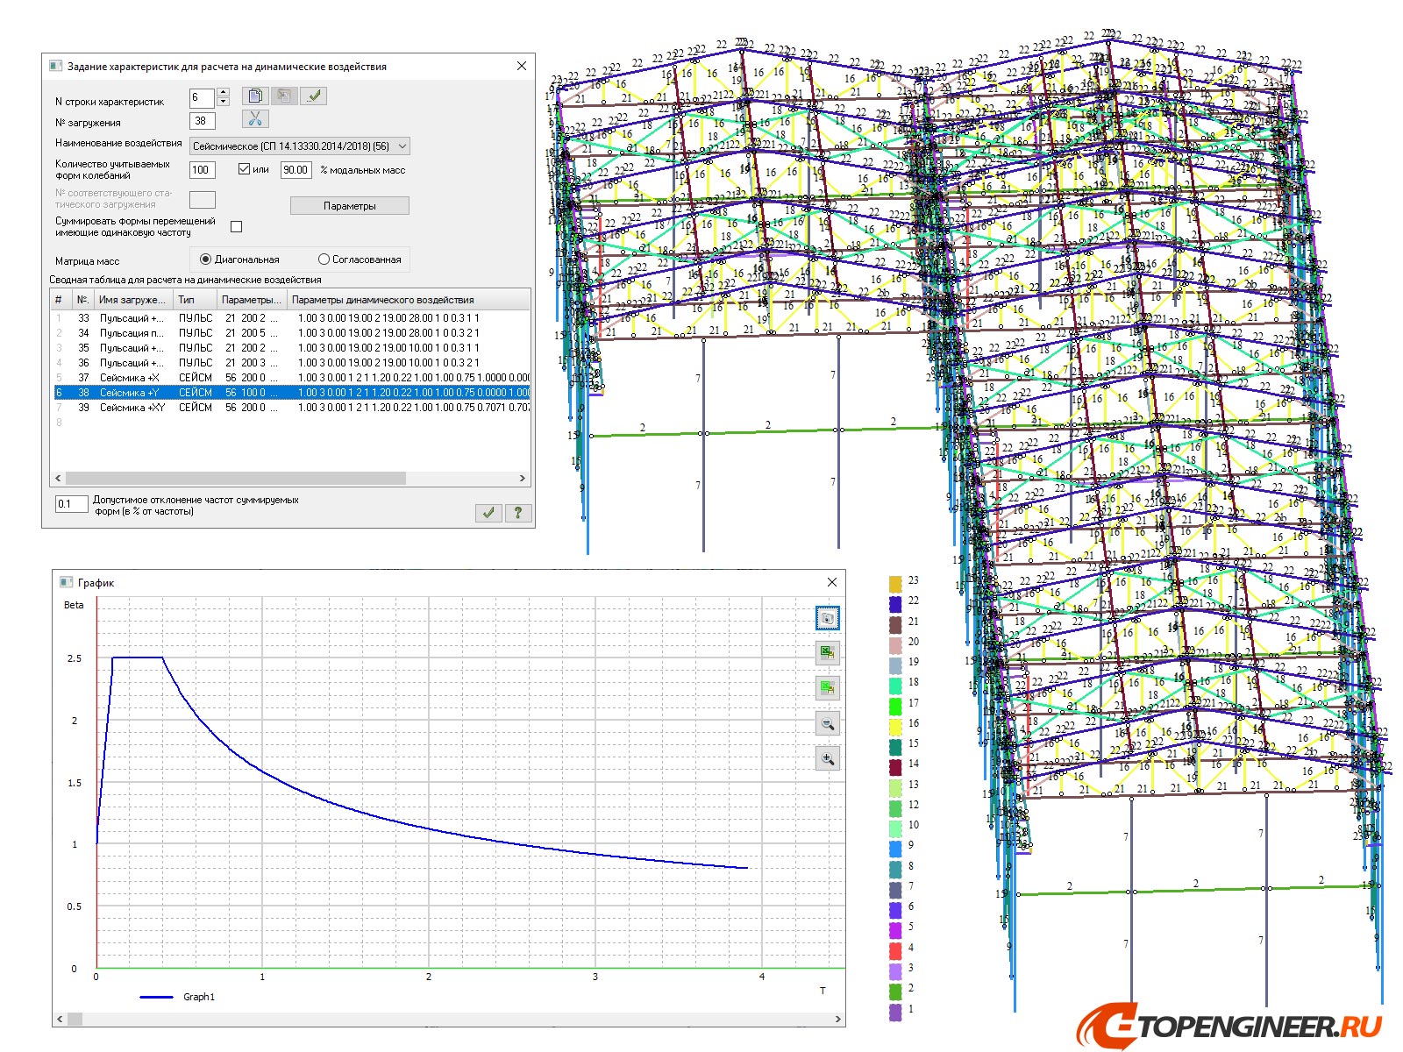Click the camera snapshot icon in График
The width and height of the screenshot is (1403, 1052).
pyautogui.click(x=826, y=618)
